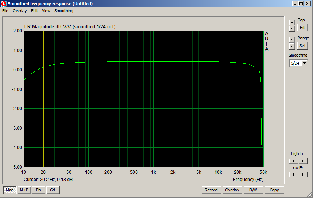Open the File menu
Image resolution: width=313 pixels, height=198 pixels.
5,11
